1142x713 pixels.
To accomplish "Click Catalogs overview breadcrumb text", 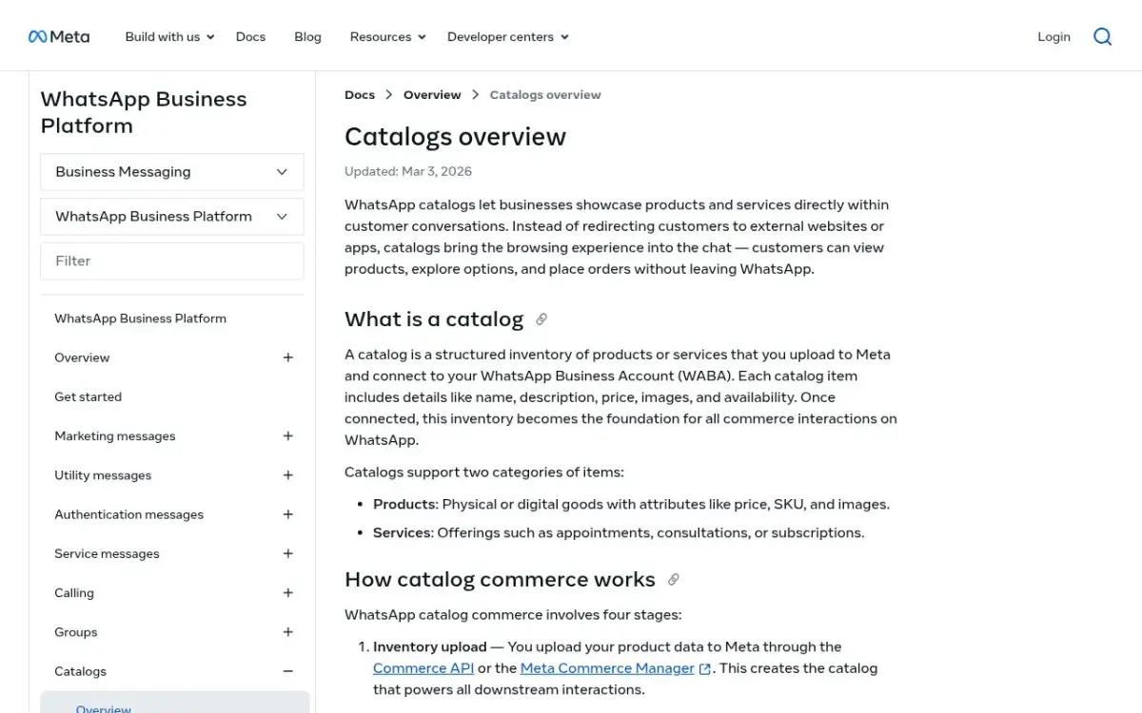I will (545, 95).
